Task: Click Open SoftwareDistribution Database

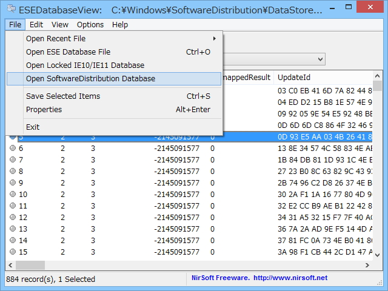Action: point(114,79)
